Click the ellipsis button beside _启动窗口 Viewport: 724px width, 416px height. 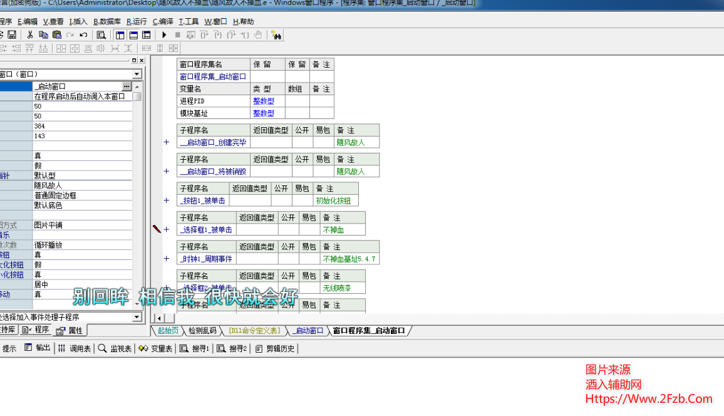(127, 86)
